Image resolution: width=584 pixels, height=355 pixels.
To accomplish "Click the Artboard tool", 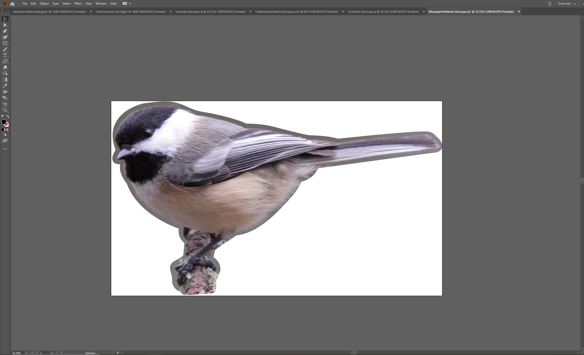I will point(5,104).
